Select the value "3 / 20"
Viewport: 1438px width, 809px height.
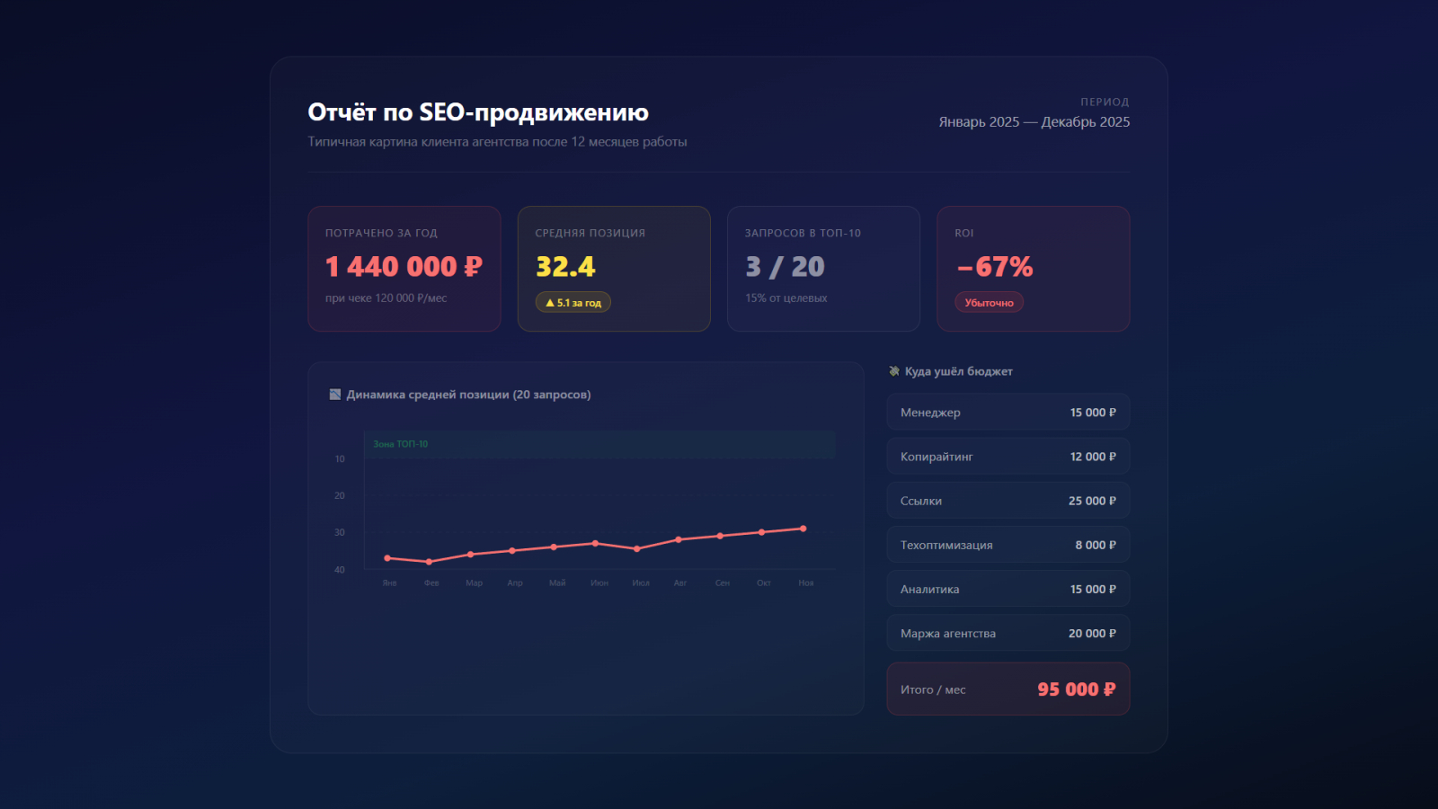tap(785, 267)
